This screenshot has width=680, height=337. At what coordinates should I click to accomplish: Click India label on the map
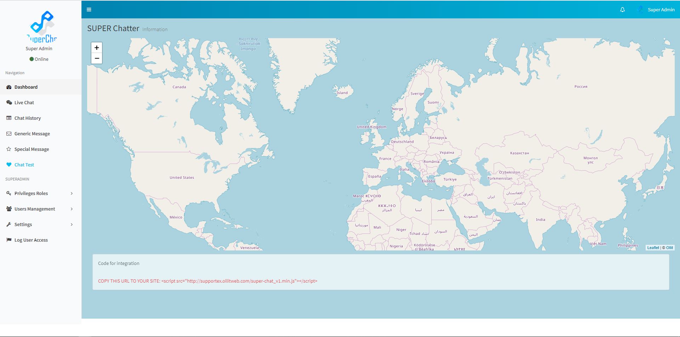pos(540,219)
